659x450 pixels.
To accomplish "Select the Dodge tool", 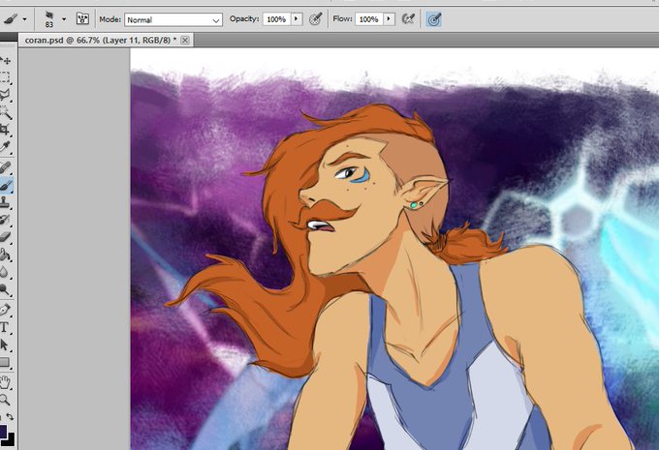I will click(5, 289).
